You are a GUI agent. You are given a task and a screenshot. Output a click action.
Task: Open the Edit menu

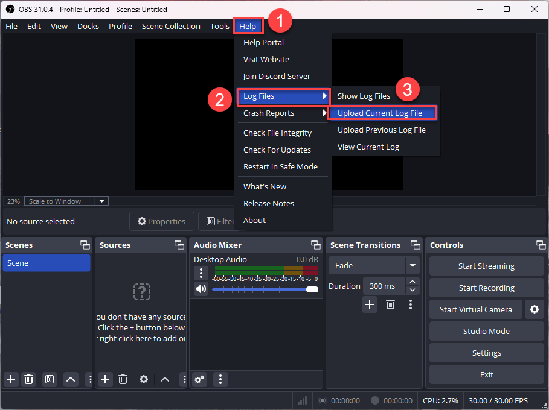(34, 26)
